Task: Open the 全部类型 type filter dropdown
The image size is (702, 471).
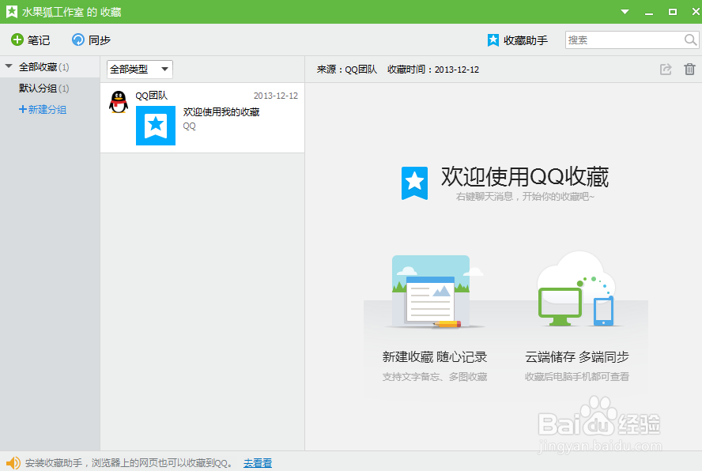Action: click(139, 69)
